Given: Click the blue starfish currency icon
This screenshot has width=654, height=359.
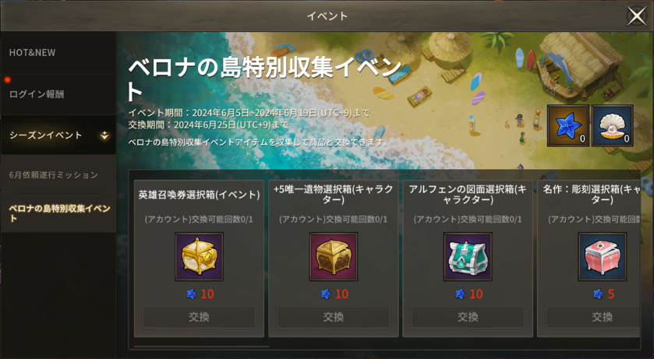Looking at the screenshot, I should tap(567, 125).
